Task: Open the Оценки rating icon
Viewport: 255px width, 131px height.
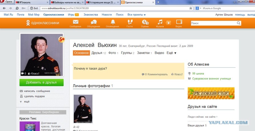Action: [x=145, y=22]
